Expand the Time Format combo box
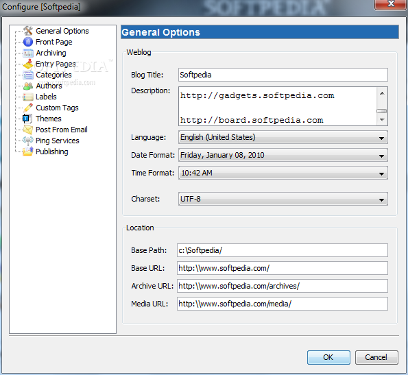This screenshot has height=375, width=408. (x=283, y=173)
